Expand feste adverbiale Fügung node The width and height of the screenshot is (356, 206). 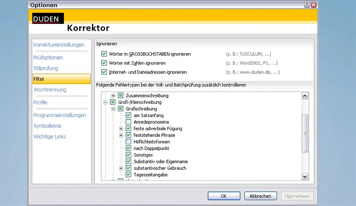point(121,129)
